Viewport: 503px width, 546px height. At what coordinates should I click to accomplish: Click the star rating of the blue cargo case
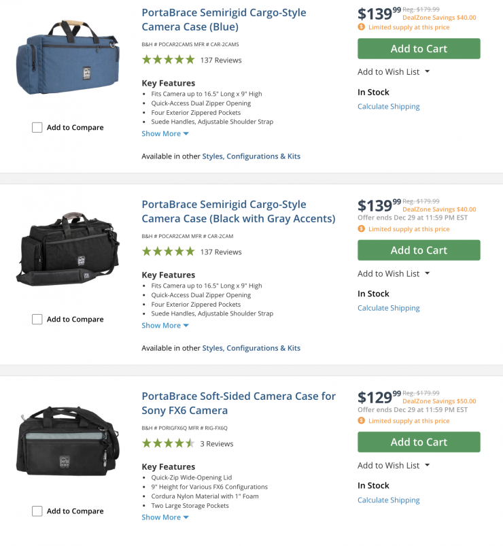click(168, 60)
